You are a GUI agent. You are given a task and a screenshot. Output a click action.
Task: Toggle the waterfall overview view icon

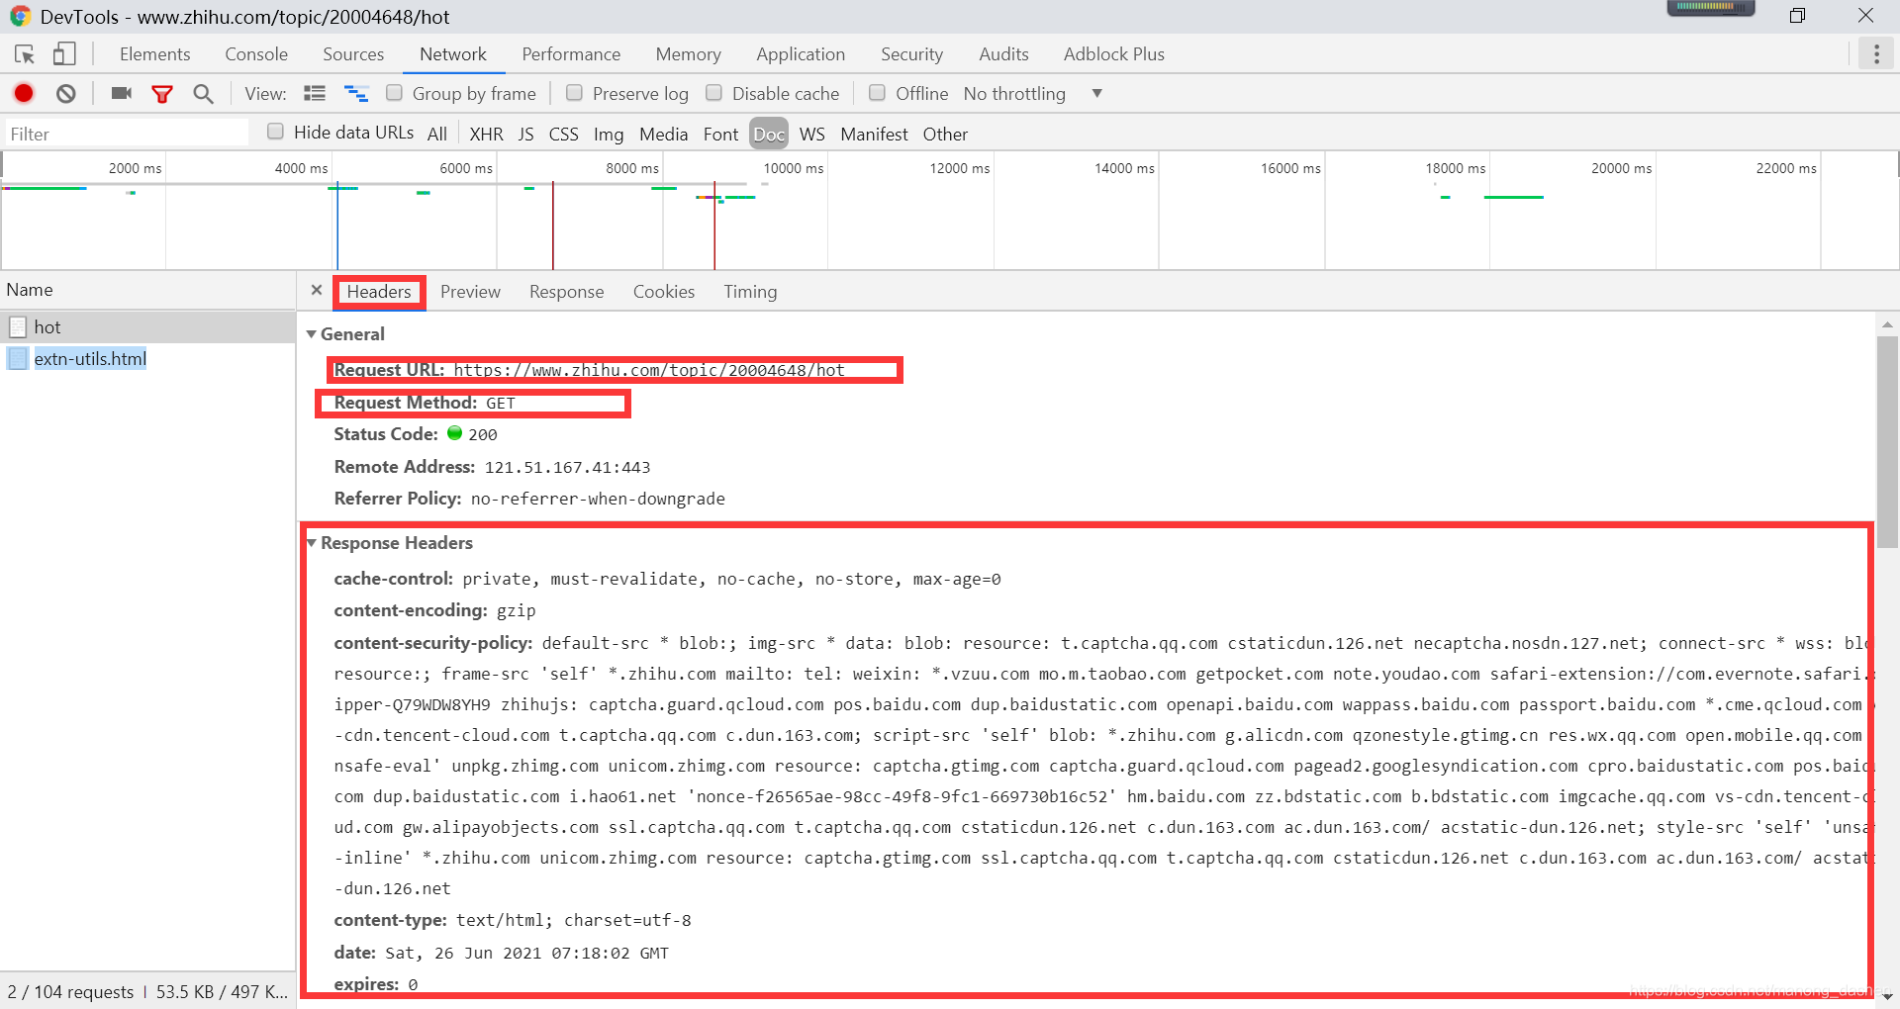[x=356, y=93]
